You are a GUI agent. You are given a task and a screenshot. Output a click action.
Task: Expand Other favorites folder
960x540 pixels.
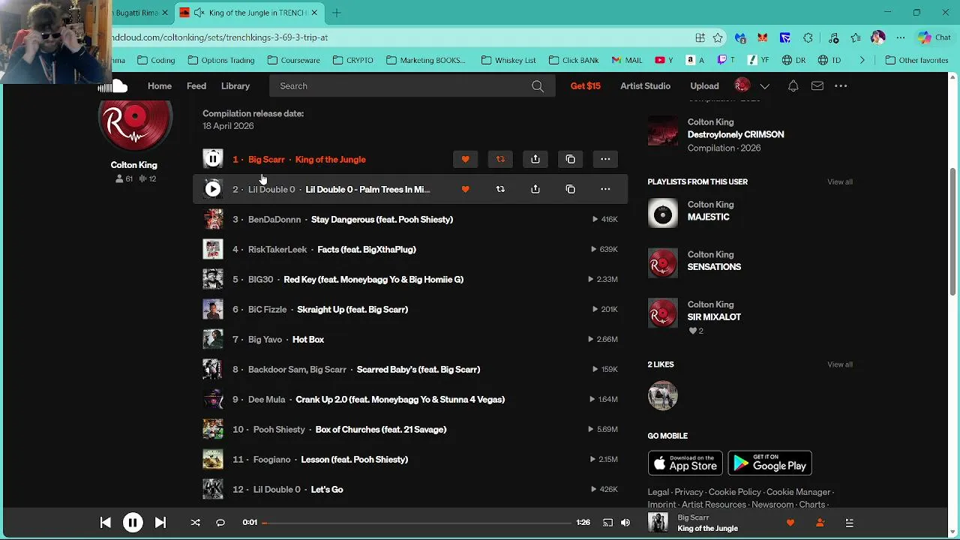[x=916, y=60]
